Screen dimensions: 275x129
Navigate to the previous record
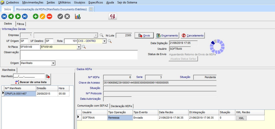[x=11, y=17]
